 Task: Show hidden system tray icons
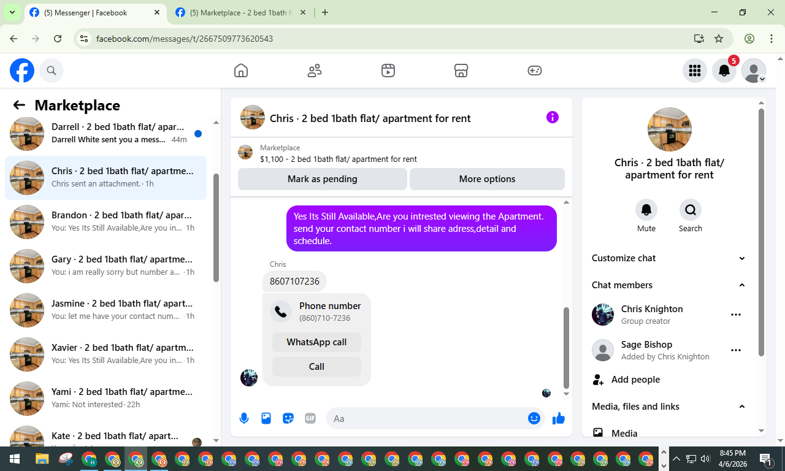676,459
